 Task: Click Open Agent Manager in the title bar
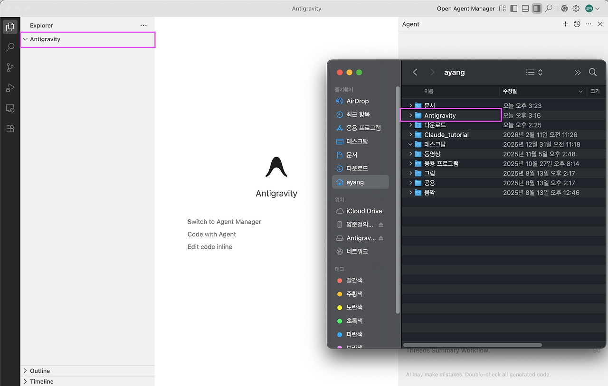(x=466, y=9)
